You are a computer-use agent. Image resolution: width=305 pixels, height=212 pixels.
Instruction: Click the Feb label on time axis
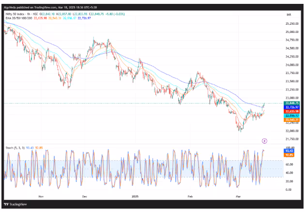[x=190, y=197]
